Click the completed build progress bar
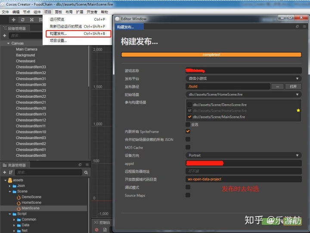 pos(211,55)
